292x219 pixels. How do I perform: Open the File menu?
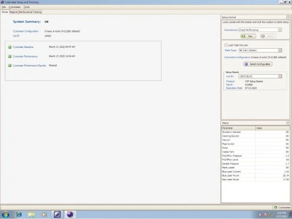point(4,7)
